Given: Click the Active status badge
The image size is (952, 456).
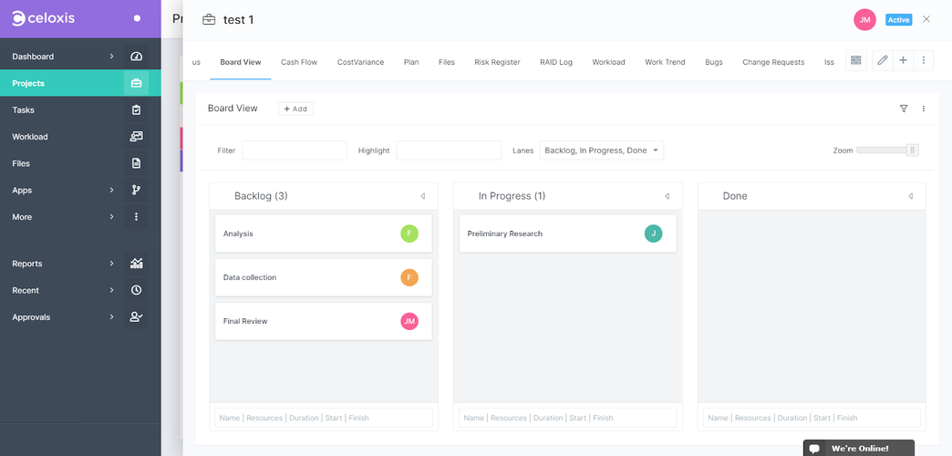Looking at the screenshot, I should click(x=898, y=20).
